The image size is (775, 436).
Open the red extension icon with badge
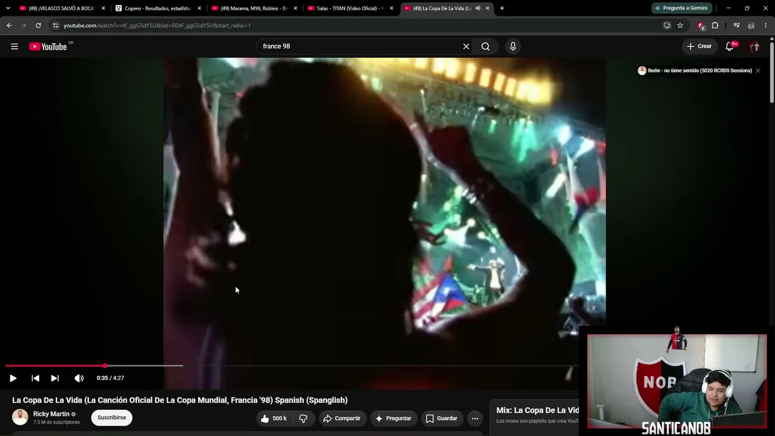click(701, 25)
